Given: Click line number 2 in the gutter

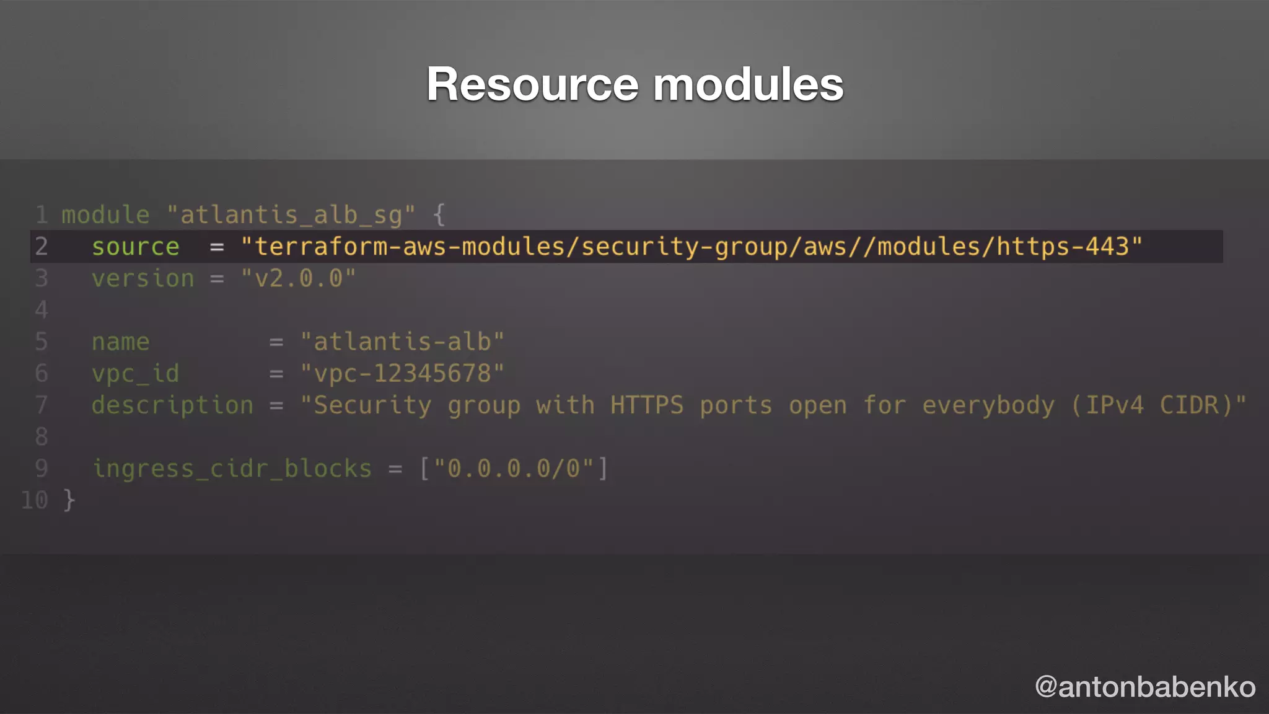Looking at the screenshot, I should pos(42,247).
